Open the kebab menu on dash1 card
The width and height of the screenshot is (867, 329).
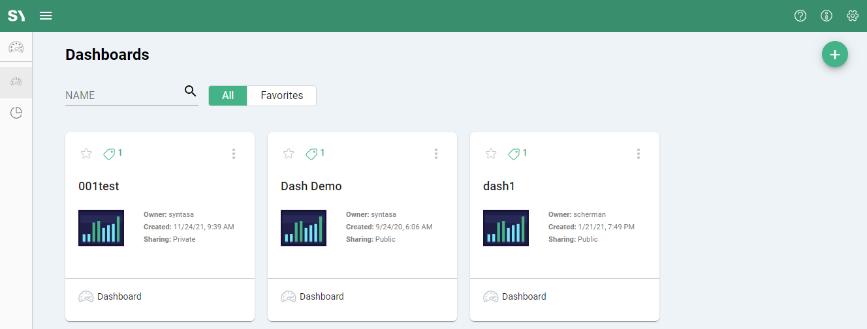click(x=638, y=154)
